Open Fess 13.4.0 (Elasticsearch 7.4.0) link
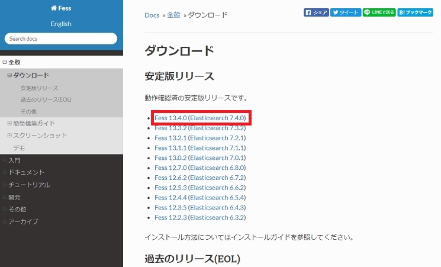Screen dimensions: 441x267 coord(200,118)
